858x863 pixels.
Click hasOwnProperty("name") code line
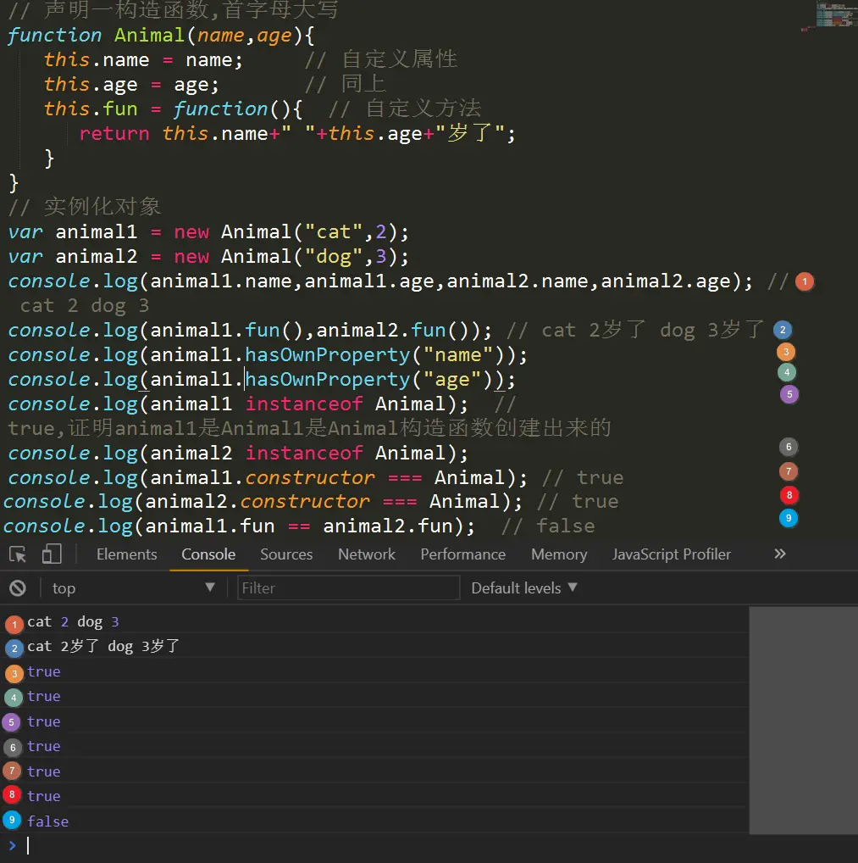(268, 355)
